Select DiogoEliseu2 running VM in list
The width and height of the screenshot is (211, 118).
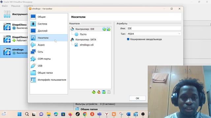click(14, 39)
